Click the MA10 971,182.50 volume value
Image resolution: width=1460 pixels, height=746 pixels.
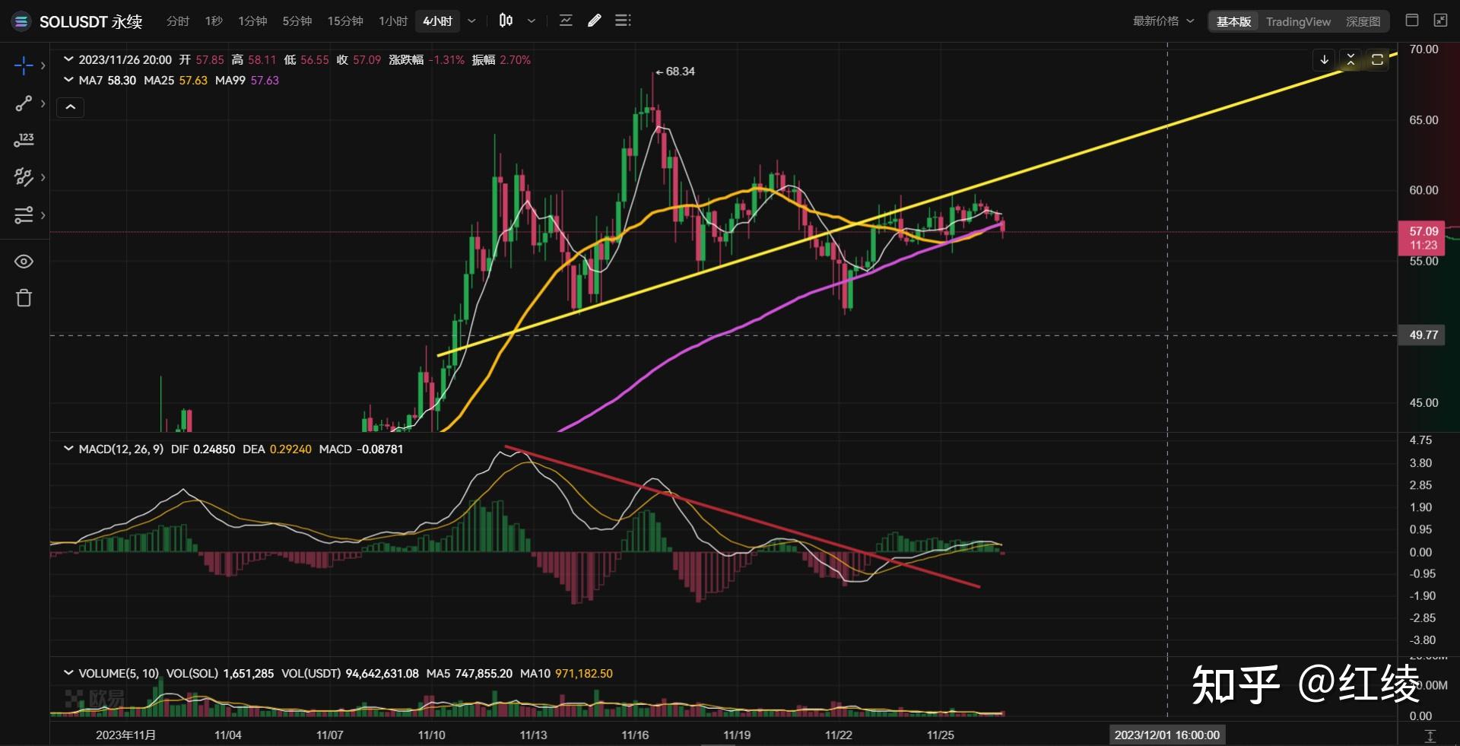click(x=567, y=673)
